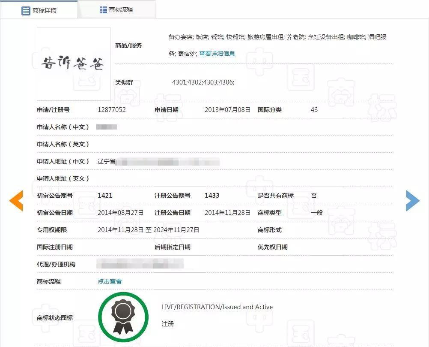The height and width of the screenshot is (347, 429).
Task: Click the exclusive rights period date range
Action: tap(148, 230)
